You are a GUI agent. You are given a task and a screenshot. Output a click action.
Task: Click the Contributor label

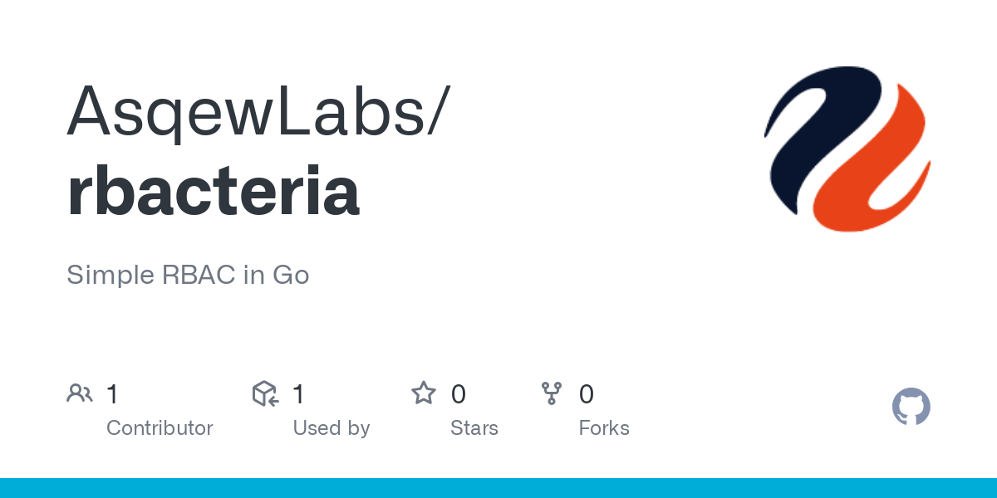point(160,428)
